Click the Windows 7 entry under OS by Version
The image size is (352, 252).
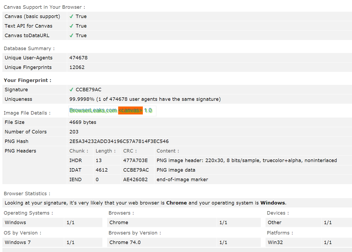18,242
